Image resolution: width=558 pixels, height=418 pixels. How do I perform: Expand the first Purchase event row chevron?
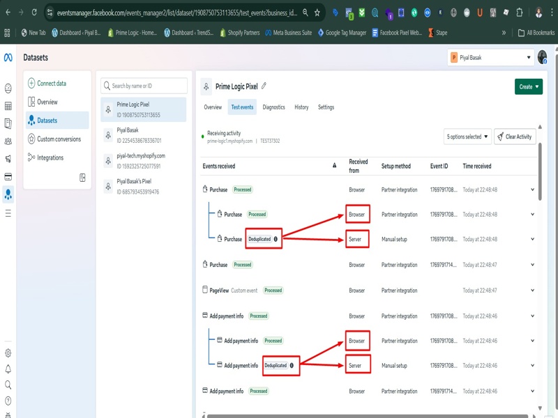[532, 189]
